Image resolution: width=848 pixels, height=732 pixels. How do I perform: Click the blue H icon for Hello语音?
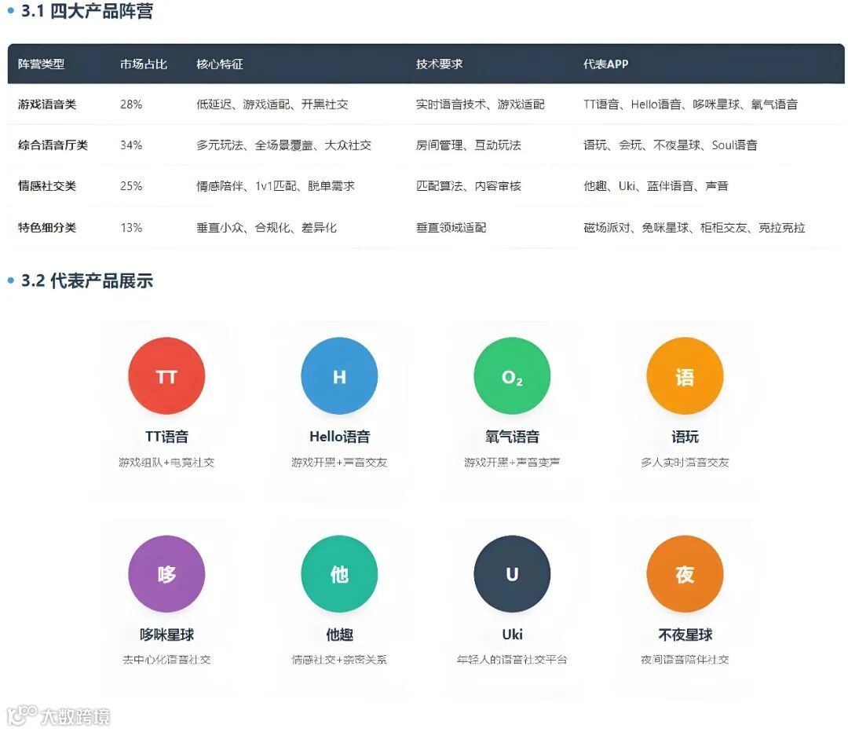339,375
